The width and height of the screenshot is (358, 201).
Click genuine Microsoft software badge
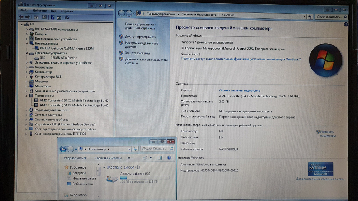click(320, 169)
